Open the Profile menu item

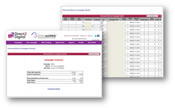[81, 42]
